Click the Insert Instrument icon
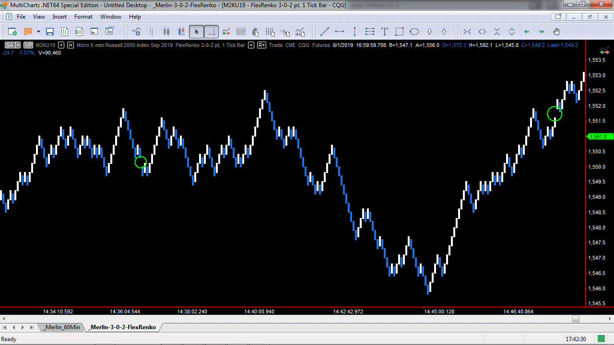Screen dimensions: 614x345 (136, 32)
